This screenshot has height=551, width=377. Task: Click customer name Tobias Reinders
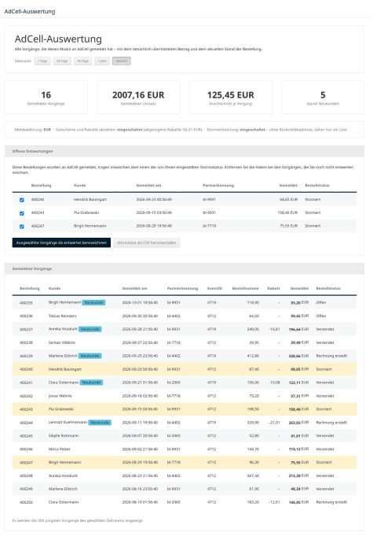point(62,316)
